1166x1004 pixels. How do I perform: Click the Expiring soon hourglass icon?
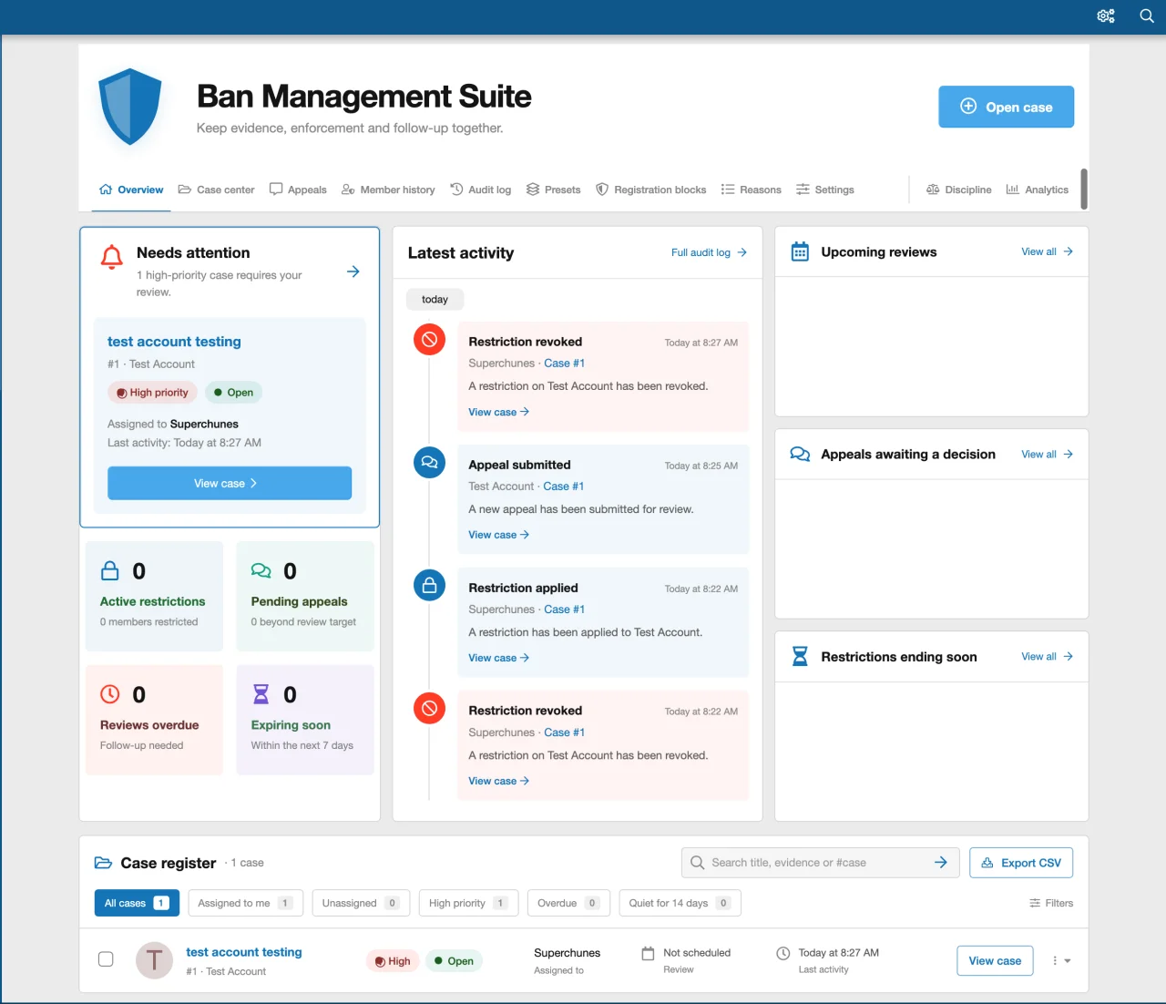[x=261, y=694]
